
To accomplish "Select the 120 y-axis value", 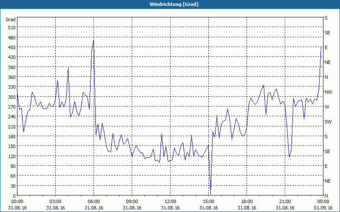I will [12, 156].
